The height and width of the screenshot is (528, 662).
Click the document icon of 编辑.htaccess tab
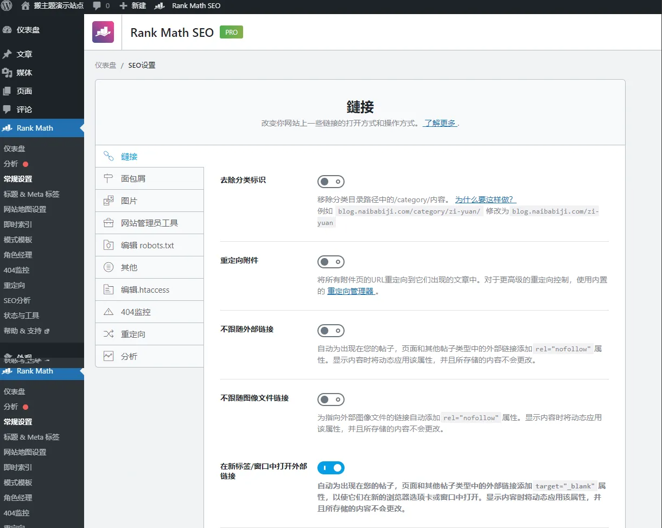[109, 289]
